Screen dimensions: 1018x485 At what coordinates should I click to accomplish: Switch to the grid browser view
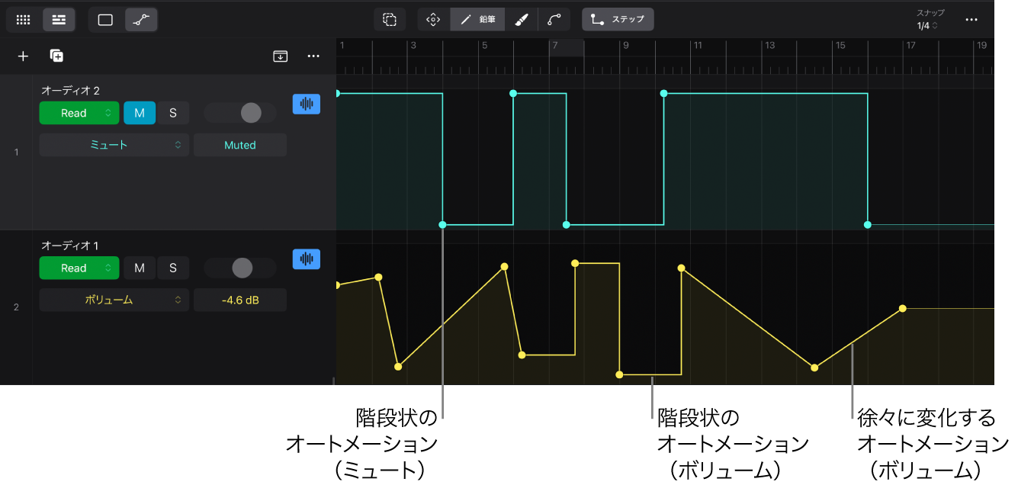pyautogui.click(x=23, y=20)
